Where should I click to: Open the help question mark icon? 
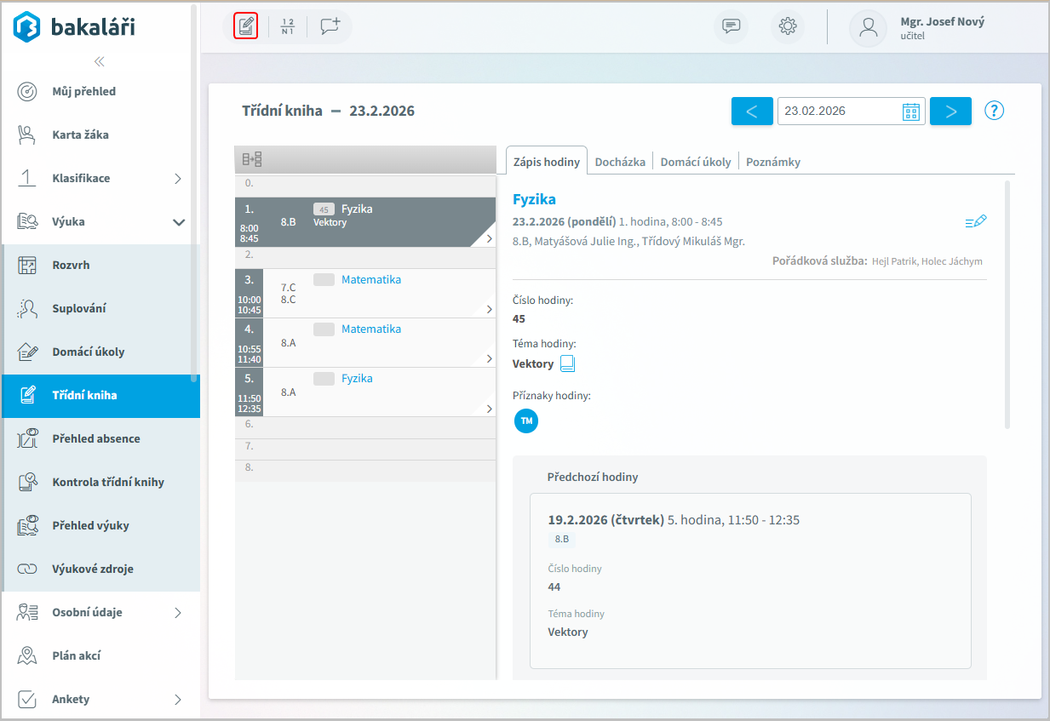(995, 111)
